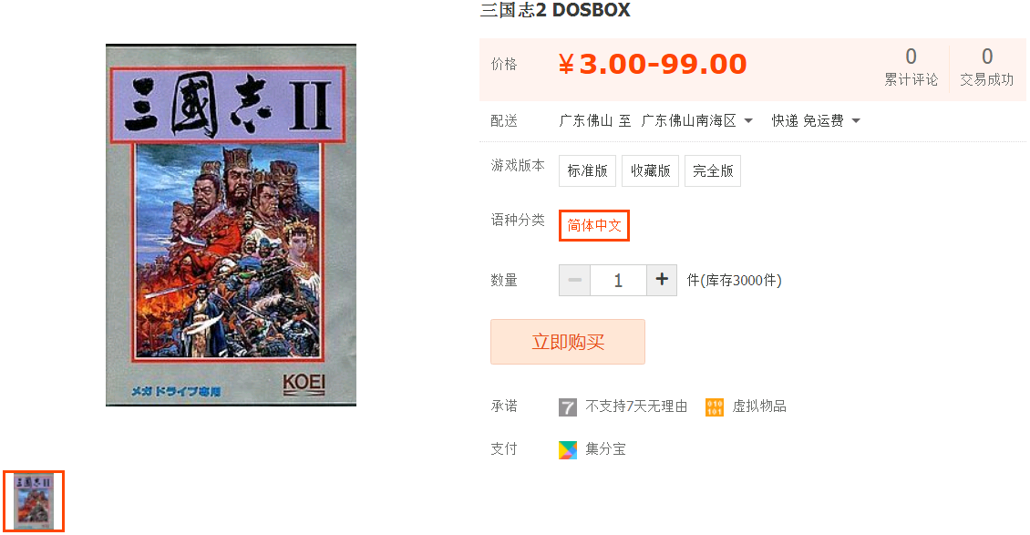Decrease quantity with the minus button

pos(575,281)
